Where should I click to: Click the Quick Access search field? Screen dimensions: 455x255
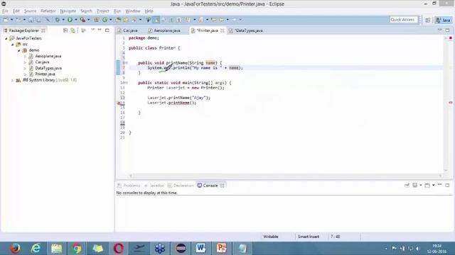403,20
